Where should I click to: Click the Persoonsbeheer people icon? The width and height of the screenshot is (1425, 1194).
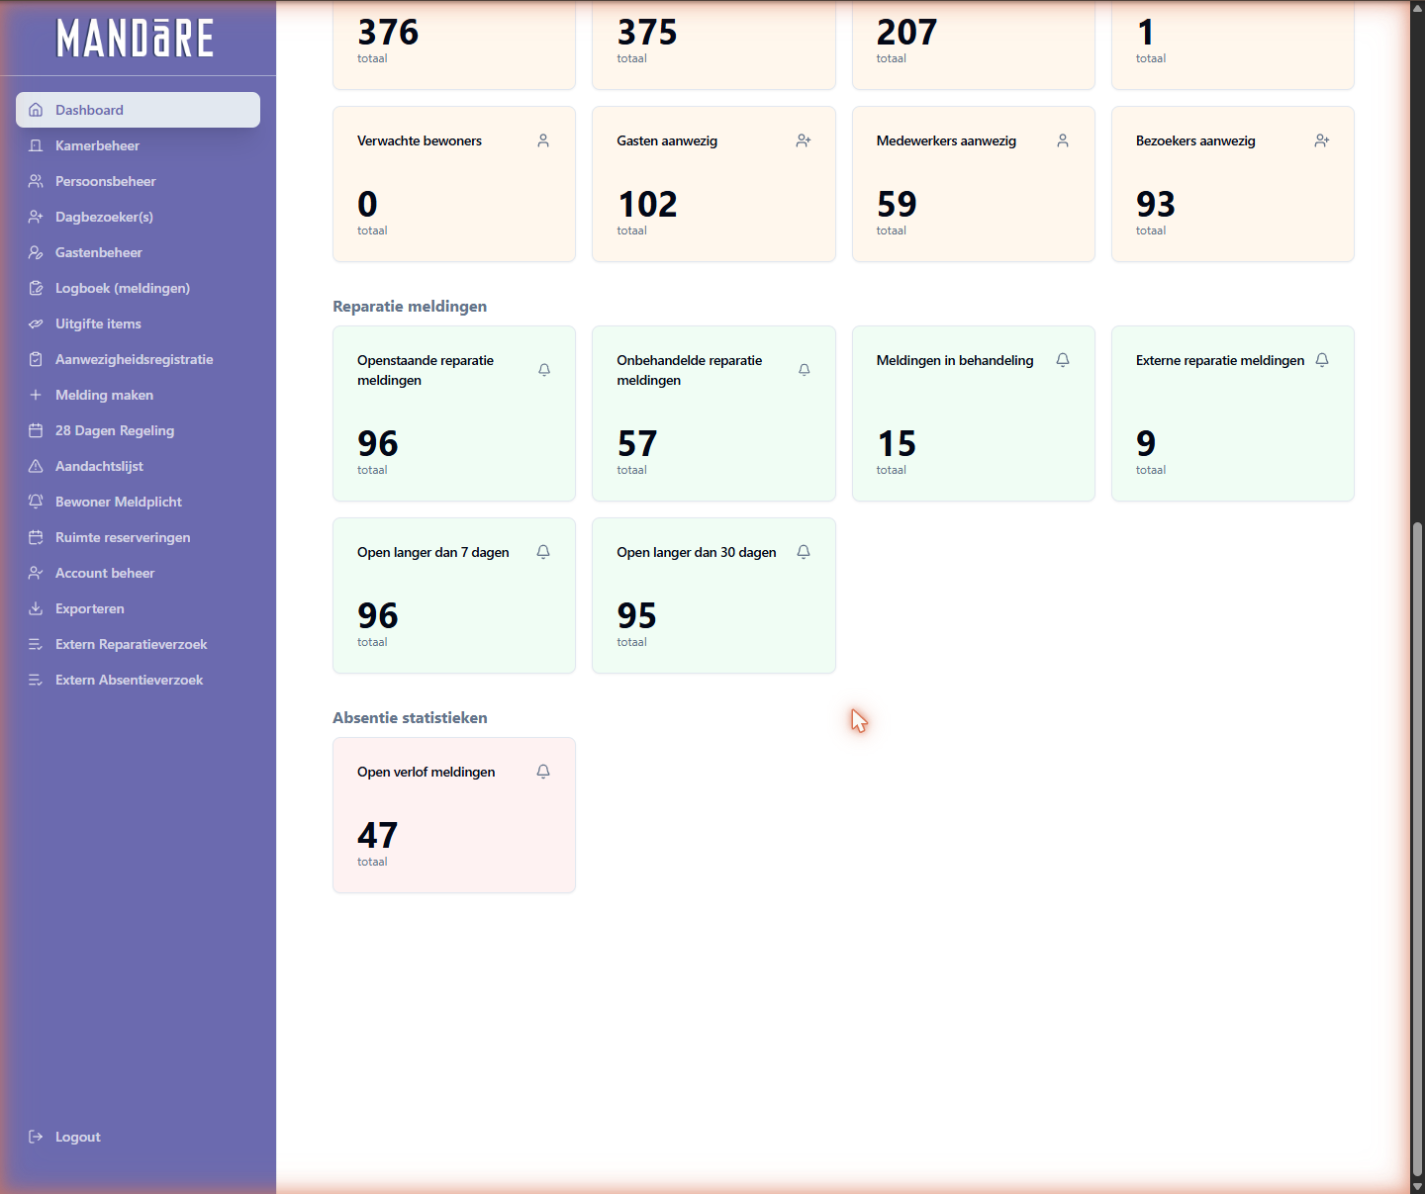coord(36,181)
